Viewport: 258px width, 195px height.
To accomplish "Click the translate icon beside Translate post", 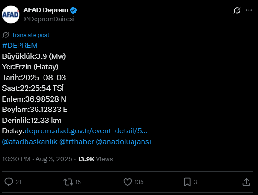I will coord(6,35).
